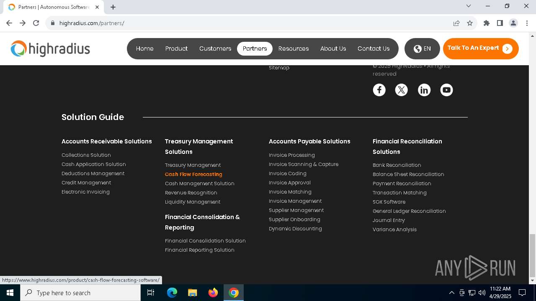The height and width of the screenshot is (301, 536).
Task: Open File Explorer from taskbar
Action: pos(193,293)
